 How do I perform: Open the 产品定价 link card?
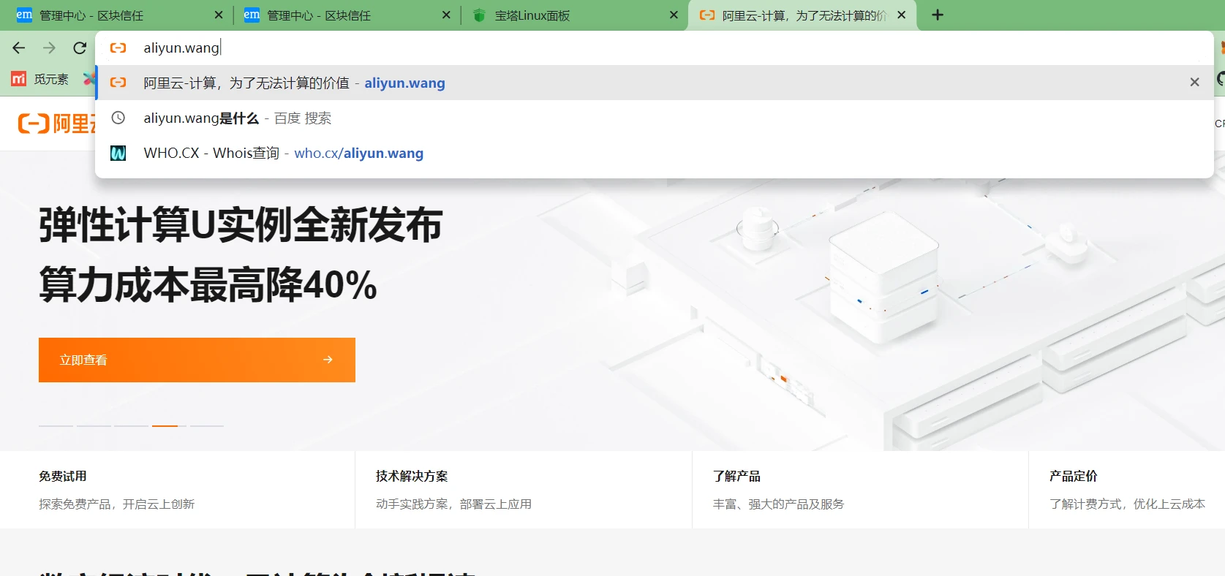point(1126,490)
